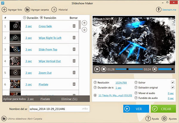
Task: Mute the preview with speaker icon
Action: click(155, 69)
